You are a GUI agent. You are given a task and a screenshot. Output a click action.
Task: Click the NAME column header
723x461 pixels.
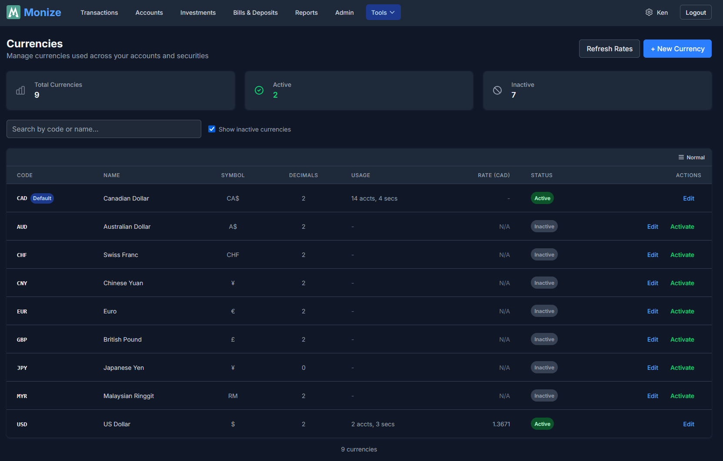point(112,175)
